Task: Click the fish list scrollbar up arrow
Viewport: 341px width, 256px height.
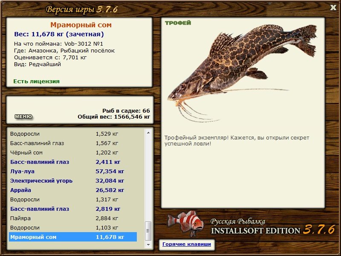Action: [148, 133]
